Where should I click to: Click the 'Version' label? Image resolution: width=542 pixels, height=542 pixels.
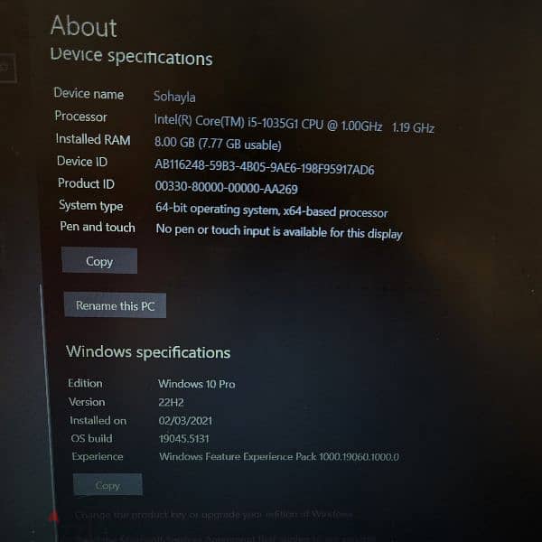[x=87, y=402]
